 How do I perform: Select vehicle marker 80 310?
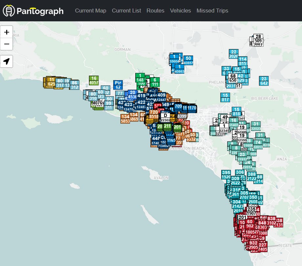(93, 96)
